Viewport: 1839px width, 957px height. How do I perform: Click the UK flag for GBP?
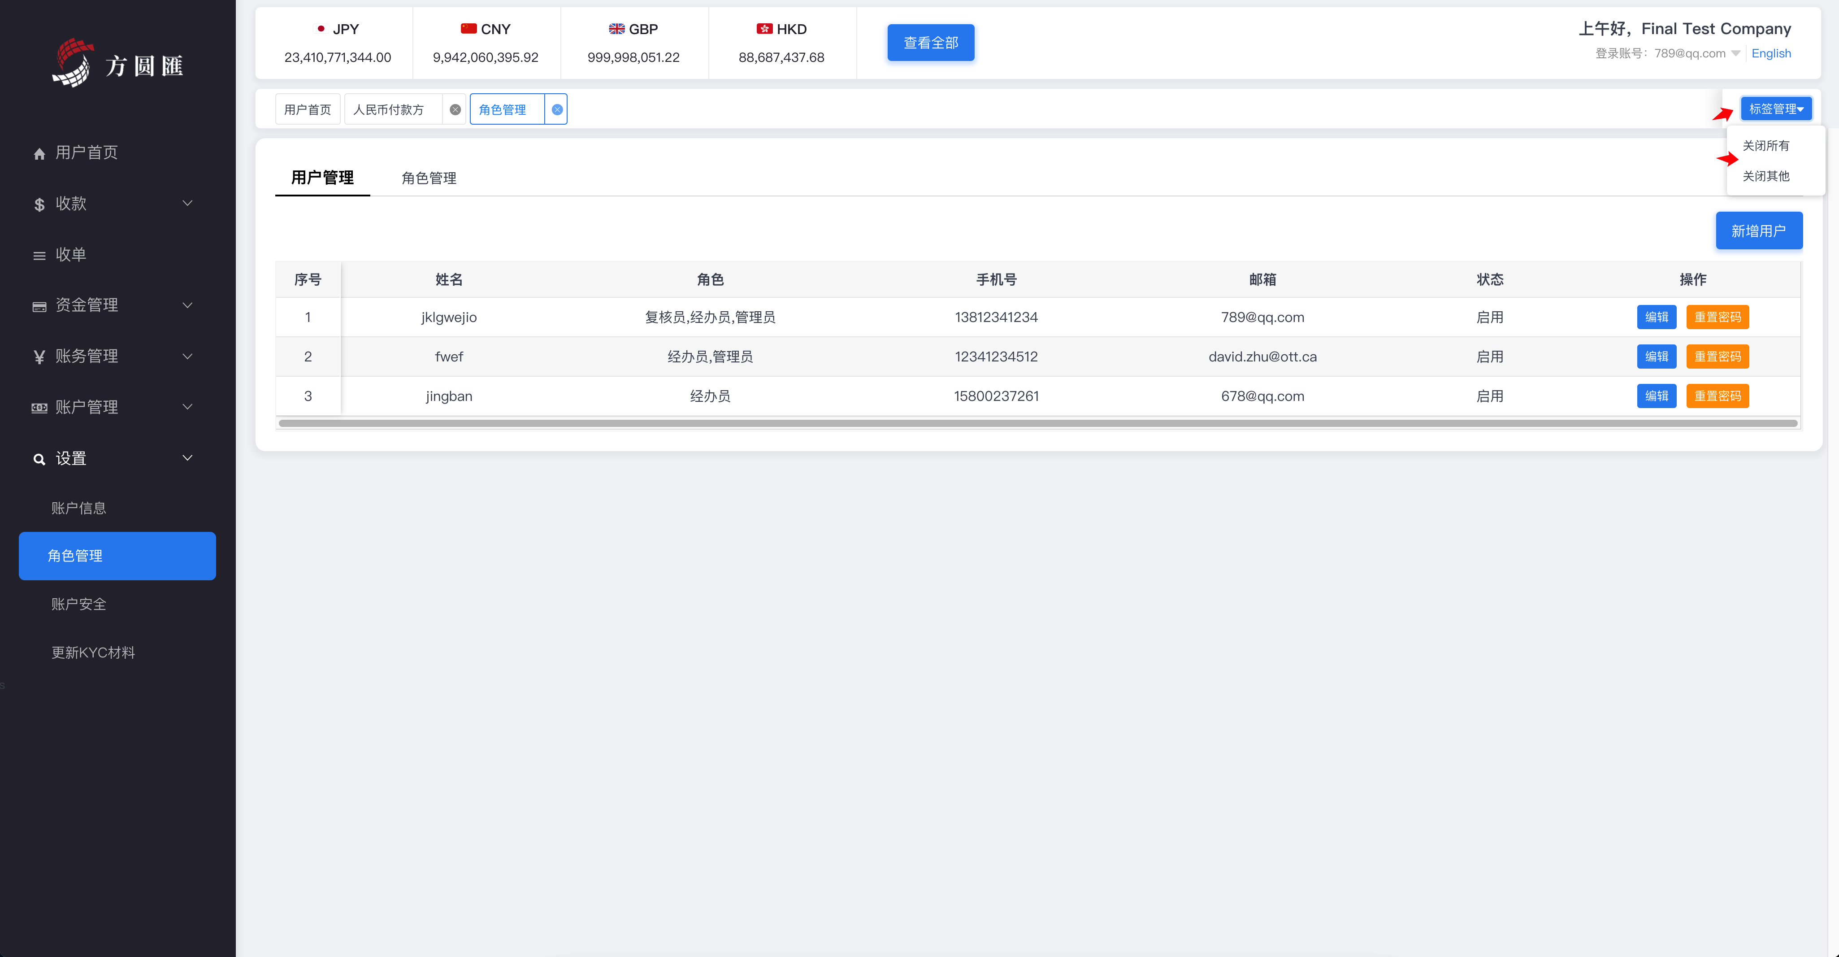click(x=617, y=29)
